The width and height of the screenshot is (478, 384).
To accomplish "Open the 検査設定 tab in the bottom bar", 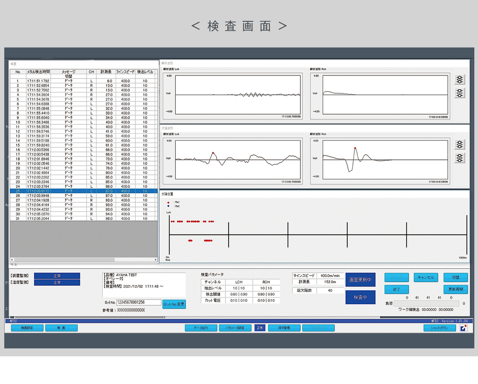I will pos(27,328).
